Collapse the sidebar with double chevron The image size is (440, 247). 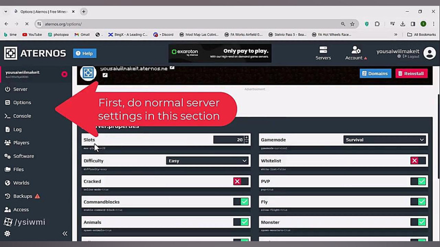pyautogui.click(x=65, y=233)
